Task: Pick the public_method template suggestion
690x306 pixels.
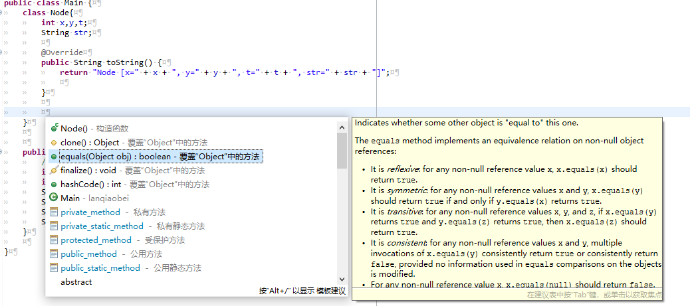Action: pyautogui.click(x=88, y=254)
